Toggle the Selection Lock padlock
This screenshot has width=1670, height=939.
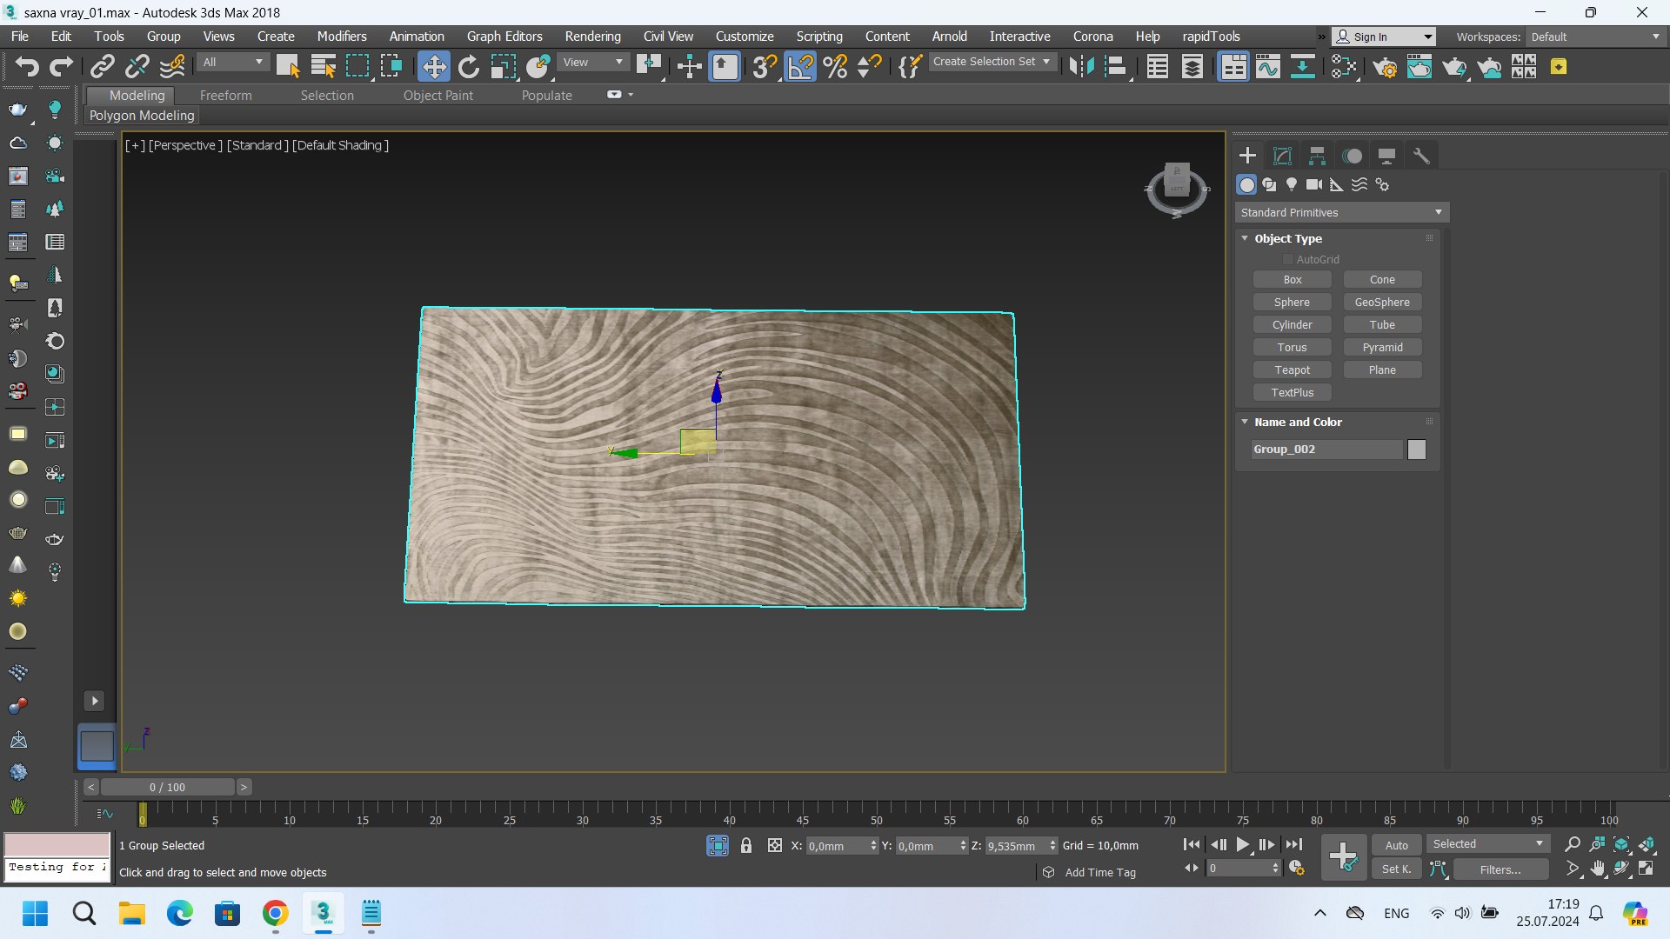click(x=745, y=845)
